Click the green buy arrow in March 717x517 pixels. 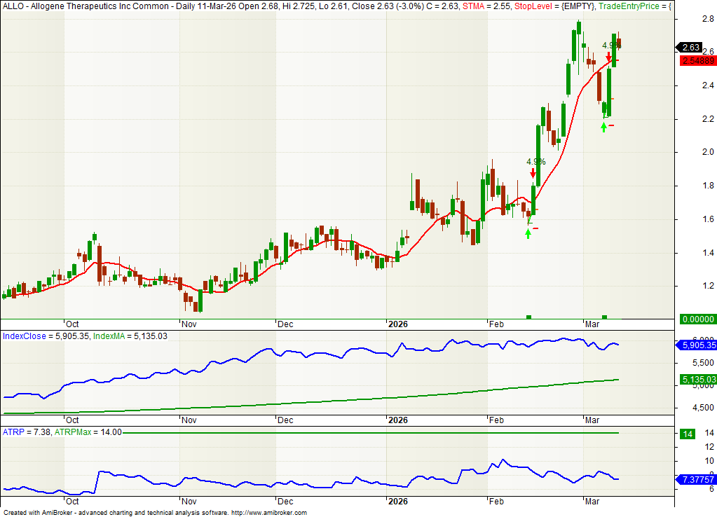[x=603, y=127]
